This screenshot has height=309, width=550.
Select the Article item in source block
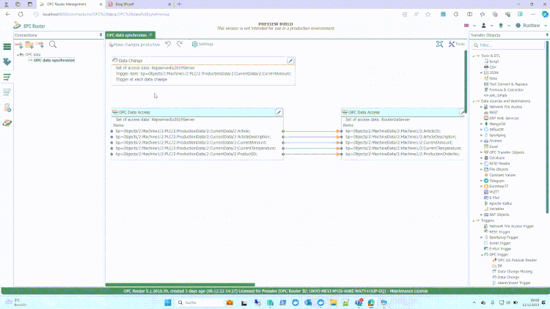(x=183, y=131)
